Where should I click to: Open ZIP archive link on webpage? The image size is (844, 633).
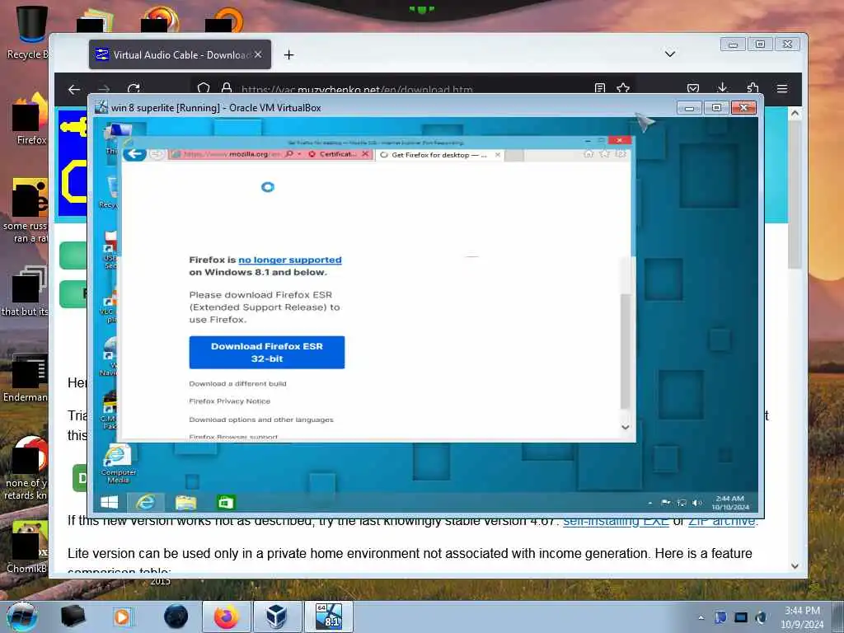721,521
